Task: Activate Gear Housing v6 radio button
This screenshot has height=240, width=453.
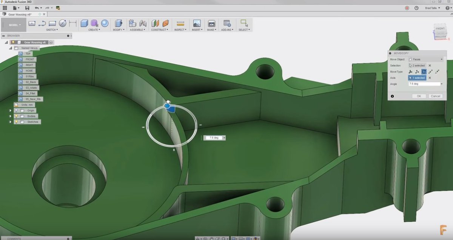Action: point(51,43)
